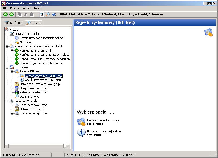
Task: Click the Cut scissors toolbar icon
Action: (26, 14)
